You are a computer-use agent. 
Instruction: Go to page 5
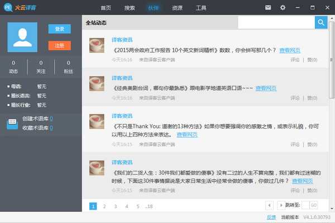coord(138,206)
